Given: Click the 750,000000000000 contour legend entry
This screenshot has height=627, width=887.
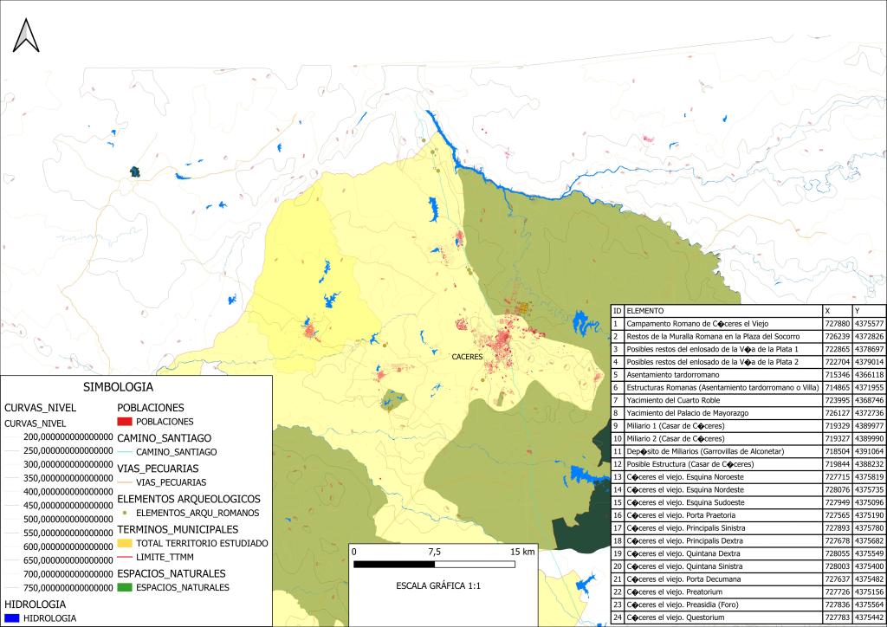Looking at the screenshot, I should tap(60, 588).
